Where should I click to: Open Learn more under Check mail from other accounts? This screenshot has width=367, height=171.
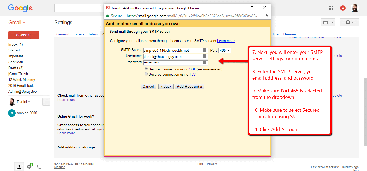click(x=66, y=100)
